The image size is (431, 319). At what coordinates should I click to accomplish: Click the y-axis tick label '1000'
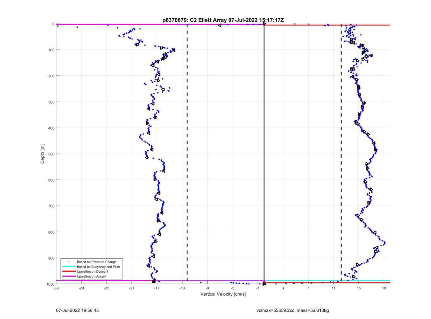50,284
